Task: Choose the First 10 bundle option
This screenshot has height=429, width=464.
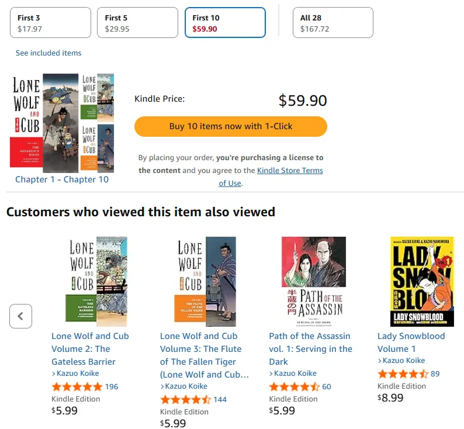Action: [x=225, y=23]
